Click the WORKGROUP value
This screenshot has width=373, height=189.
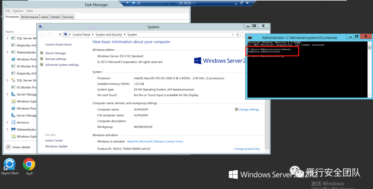click(143, 127)
